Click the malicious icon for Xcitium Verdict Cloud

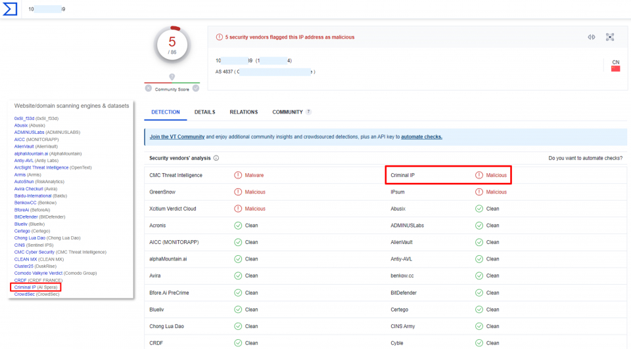pos(238,209)
